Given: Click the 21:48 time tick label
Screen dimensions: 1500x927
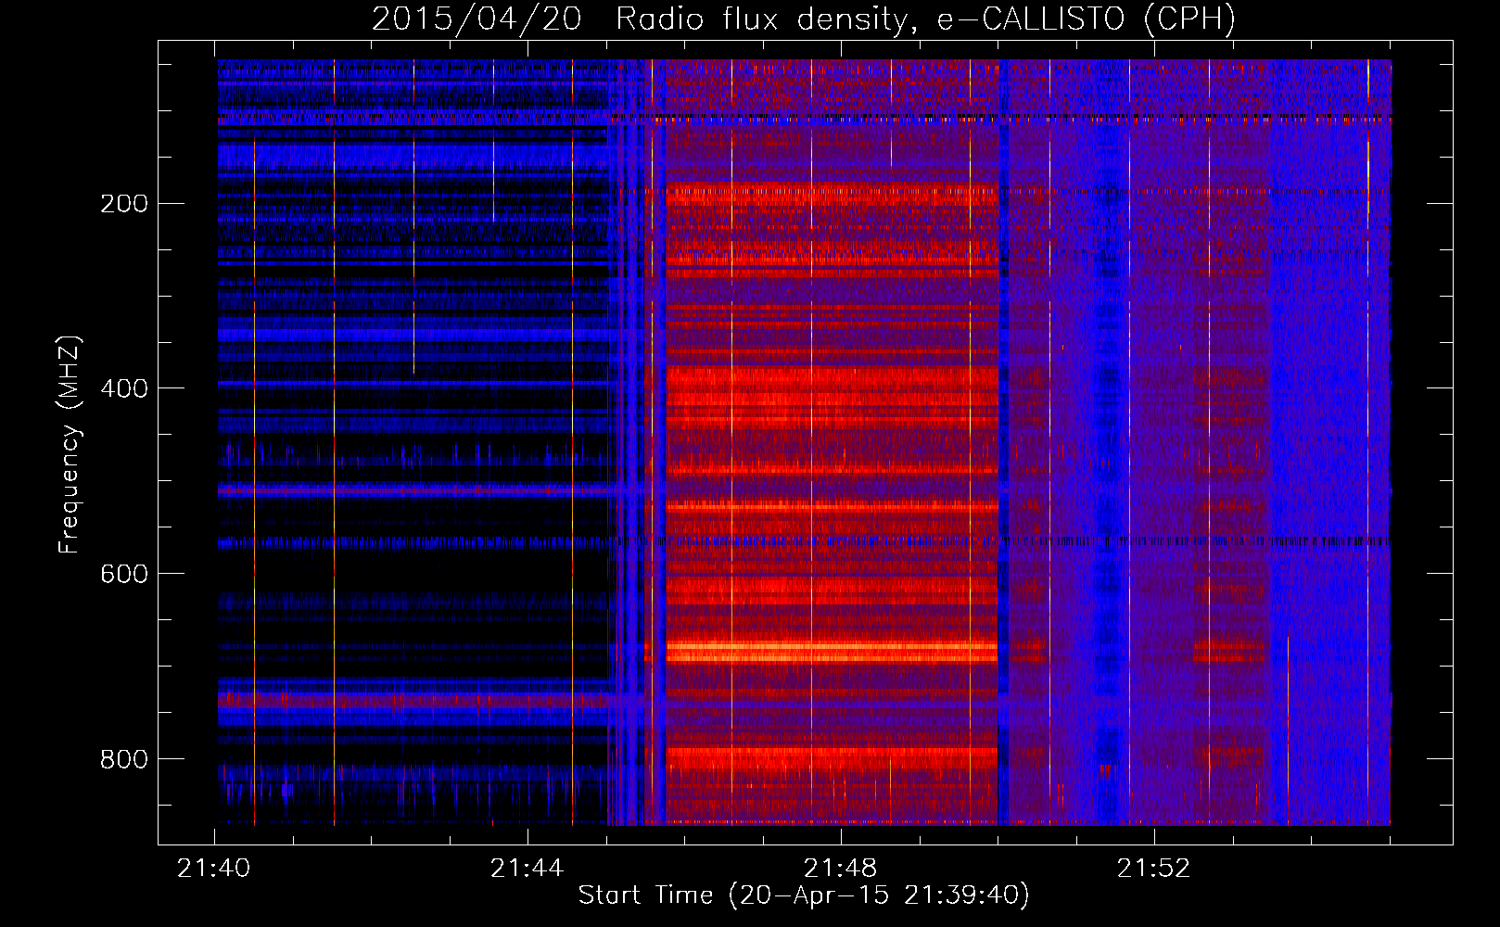Looking at the screenshot, I should pos(841,869).
